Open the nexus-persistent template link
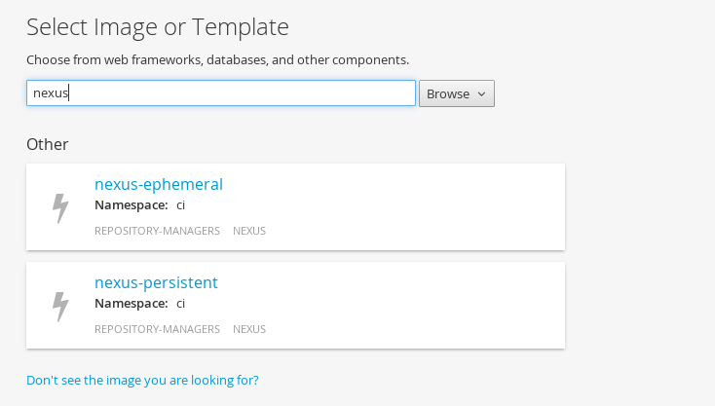Viewport: 715px width, 406px height. pyautogui.click(x=157, y=282)
